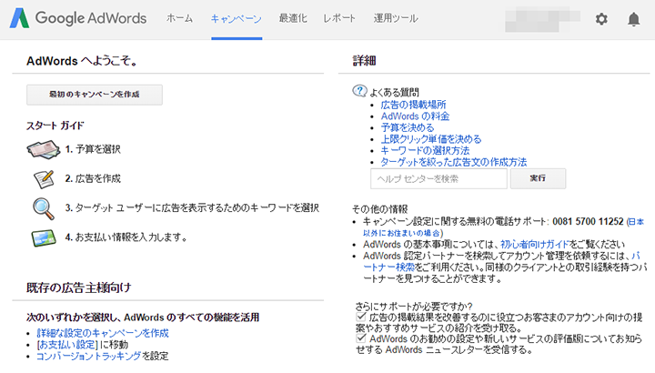The height and width of the screenshot is (373, 655).
Task: Focus the ヘルプ センターを検索 field
Action: click(438, 179)
